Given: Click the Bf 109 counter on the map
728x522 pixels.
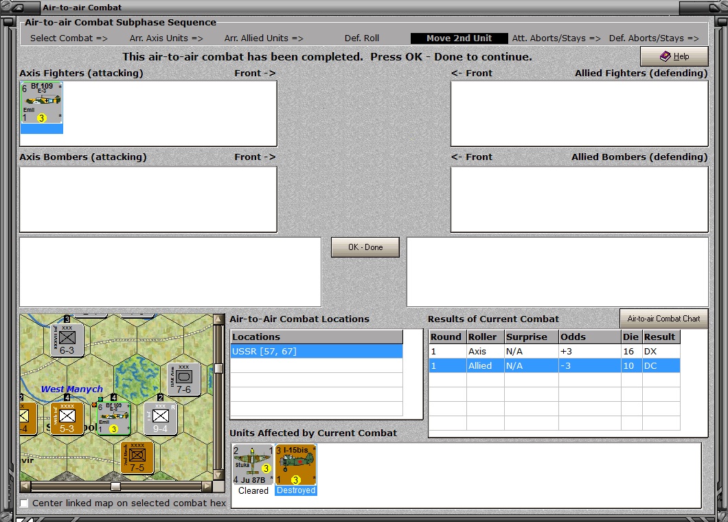Looking at the screenshot, I should [x=114, y=418].
